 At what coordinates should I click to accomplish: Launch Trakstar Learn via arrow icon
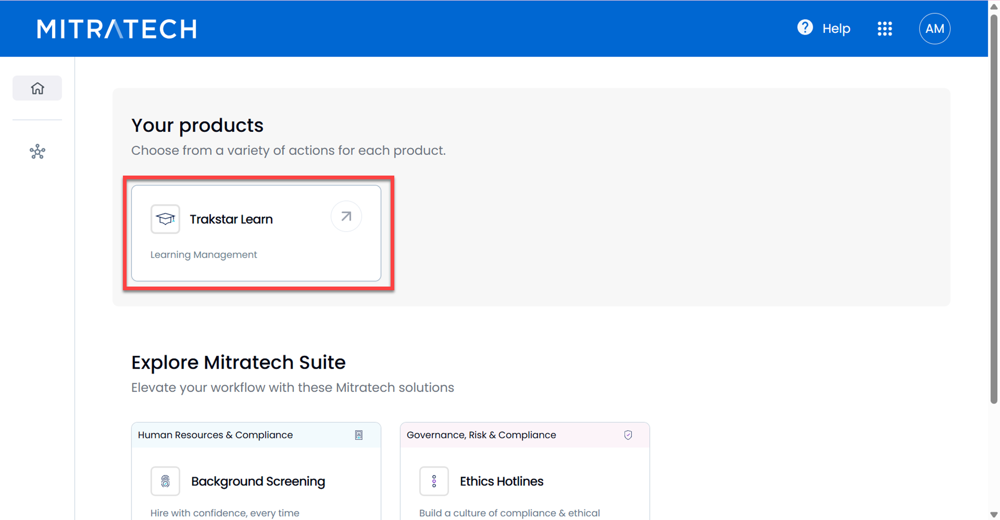click(346, 216)
